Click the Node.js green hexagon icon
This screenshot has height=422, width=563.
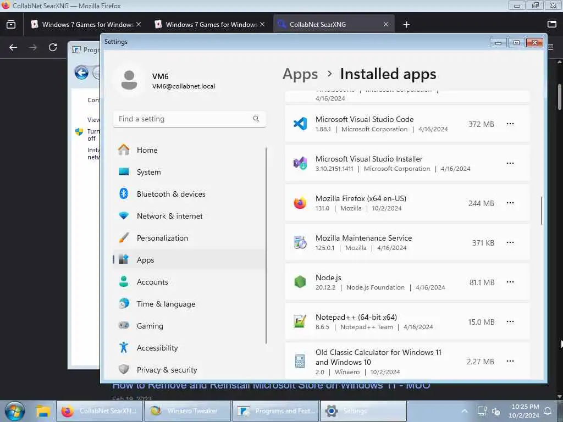pyautogui.click(x=300, y=282)
